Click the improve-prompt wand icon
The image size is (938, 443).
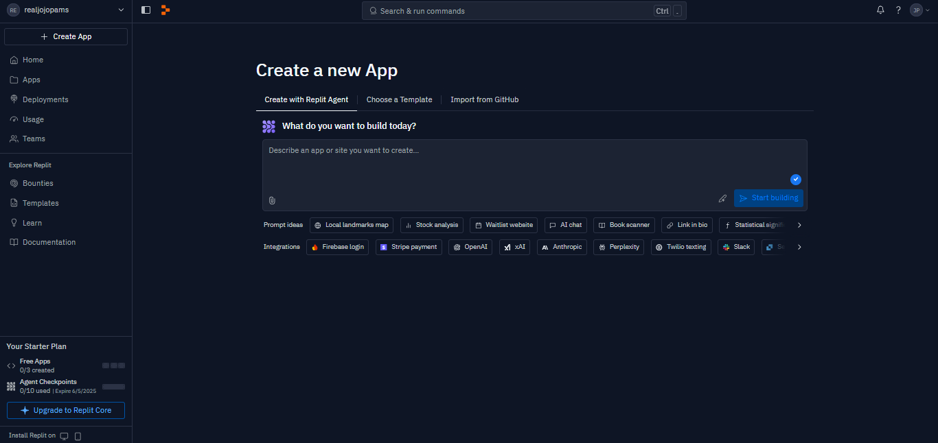pyautogui.click(x=722, y=198)
